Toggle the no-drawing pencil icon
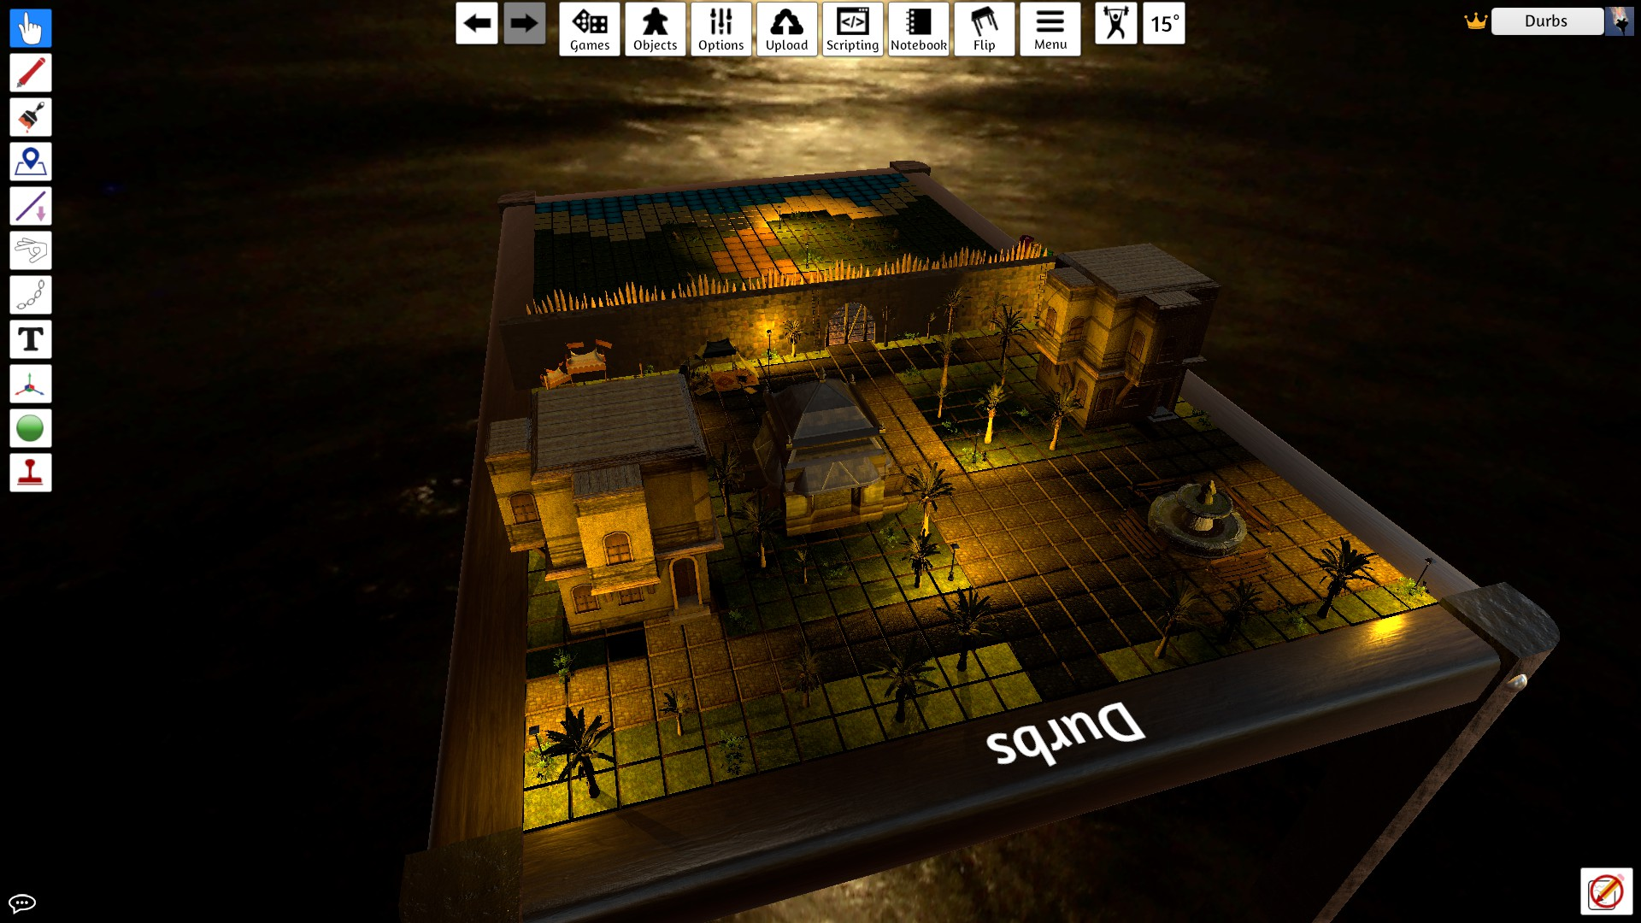1641x923 pixels. coord(1607,891)
